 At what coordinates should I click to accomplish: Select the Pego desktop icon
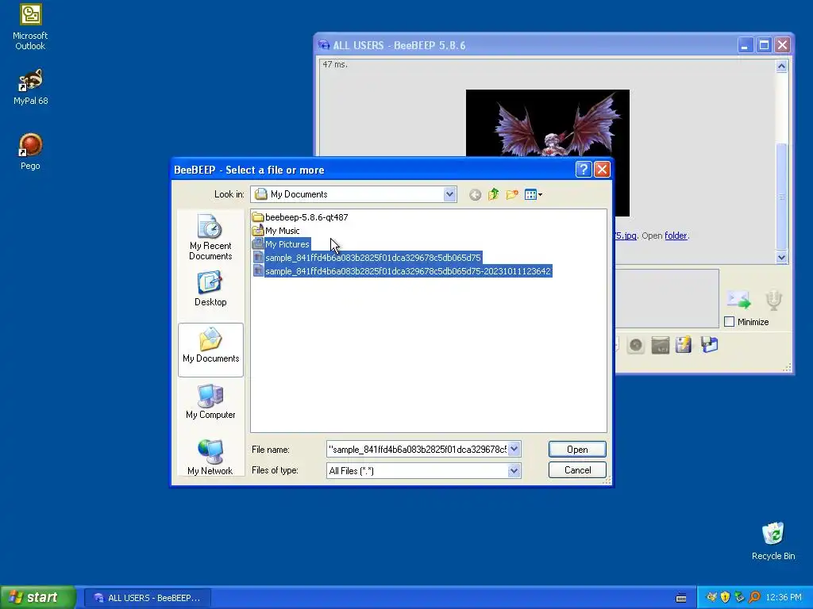click(30, 151)
